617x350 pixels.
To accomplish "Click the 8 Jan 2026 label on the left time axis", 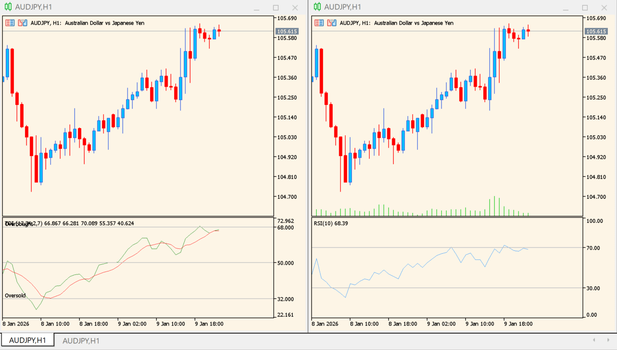I will 16,324.
